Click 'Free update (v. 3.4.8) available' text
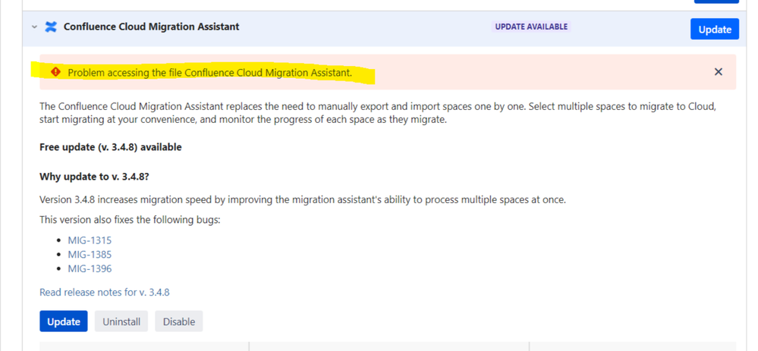Viewport: 758px width, 351px height. click(x=111, y=147)
